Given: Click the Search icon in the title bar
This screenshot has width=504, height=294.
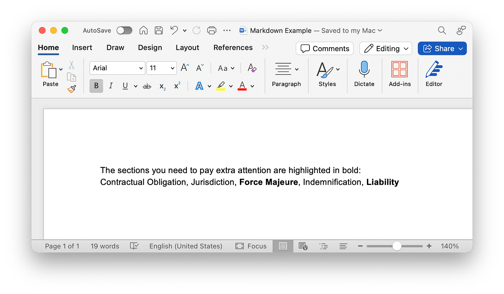Looking at the screenshot, I should point(442,30).
